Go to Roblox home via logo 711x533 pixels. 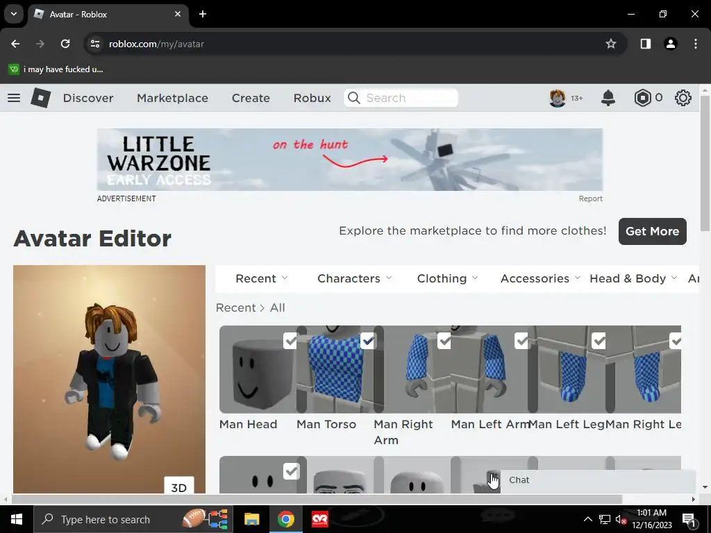tap(40, 98)
